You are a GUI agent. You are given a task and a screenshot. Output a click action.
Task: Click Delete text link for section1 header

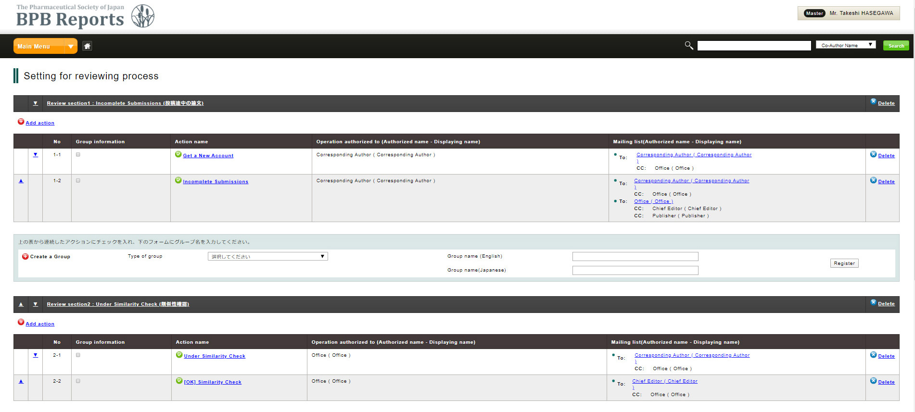click(886, 103)
